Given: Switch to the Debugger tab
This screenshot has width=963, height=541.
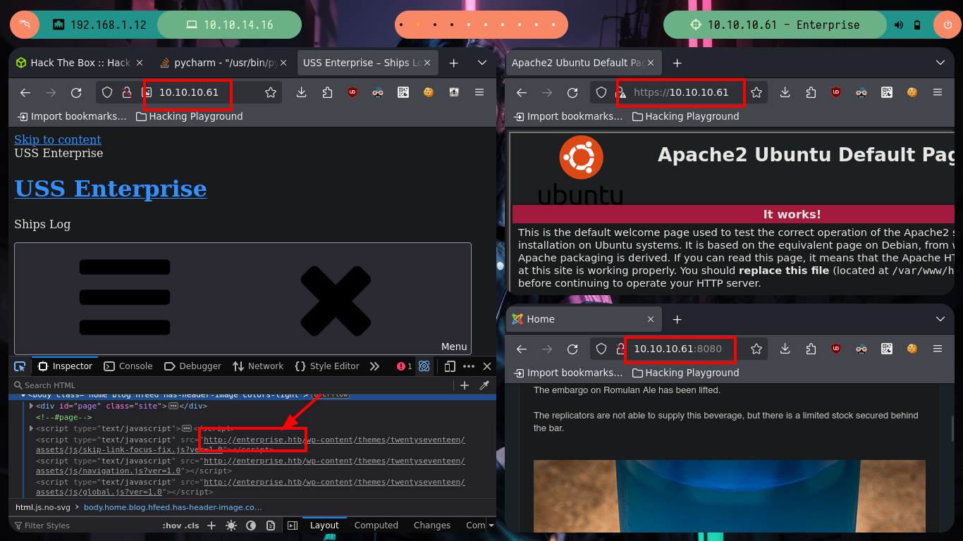Looking at the screenshot, I should (x=192, y=366).
